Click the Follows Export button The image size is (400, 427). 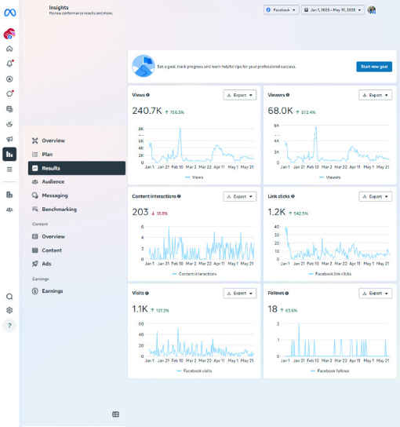[x=376, y=294]
